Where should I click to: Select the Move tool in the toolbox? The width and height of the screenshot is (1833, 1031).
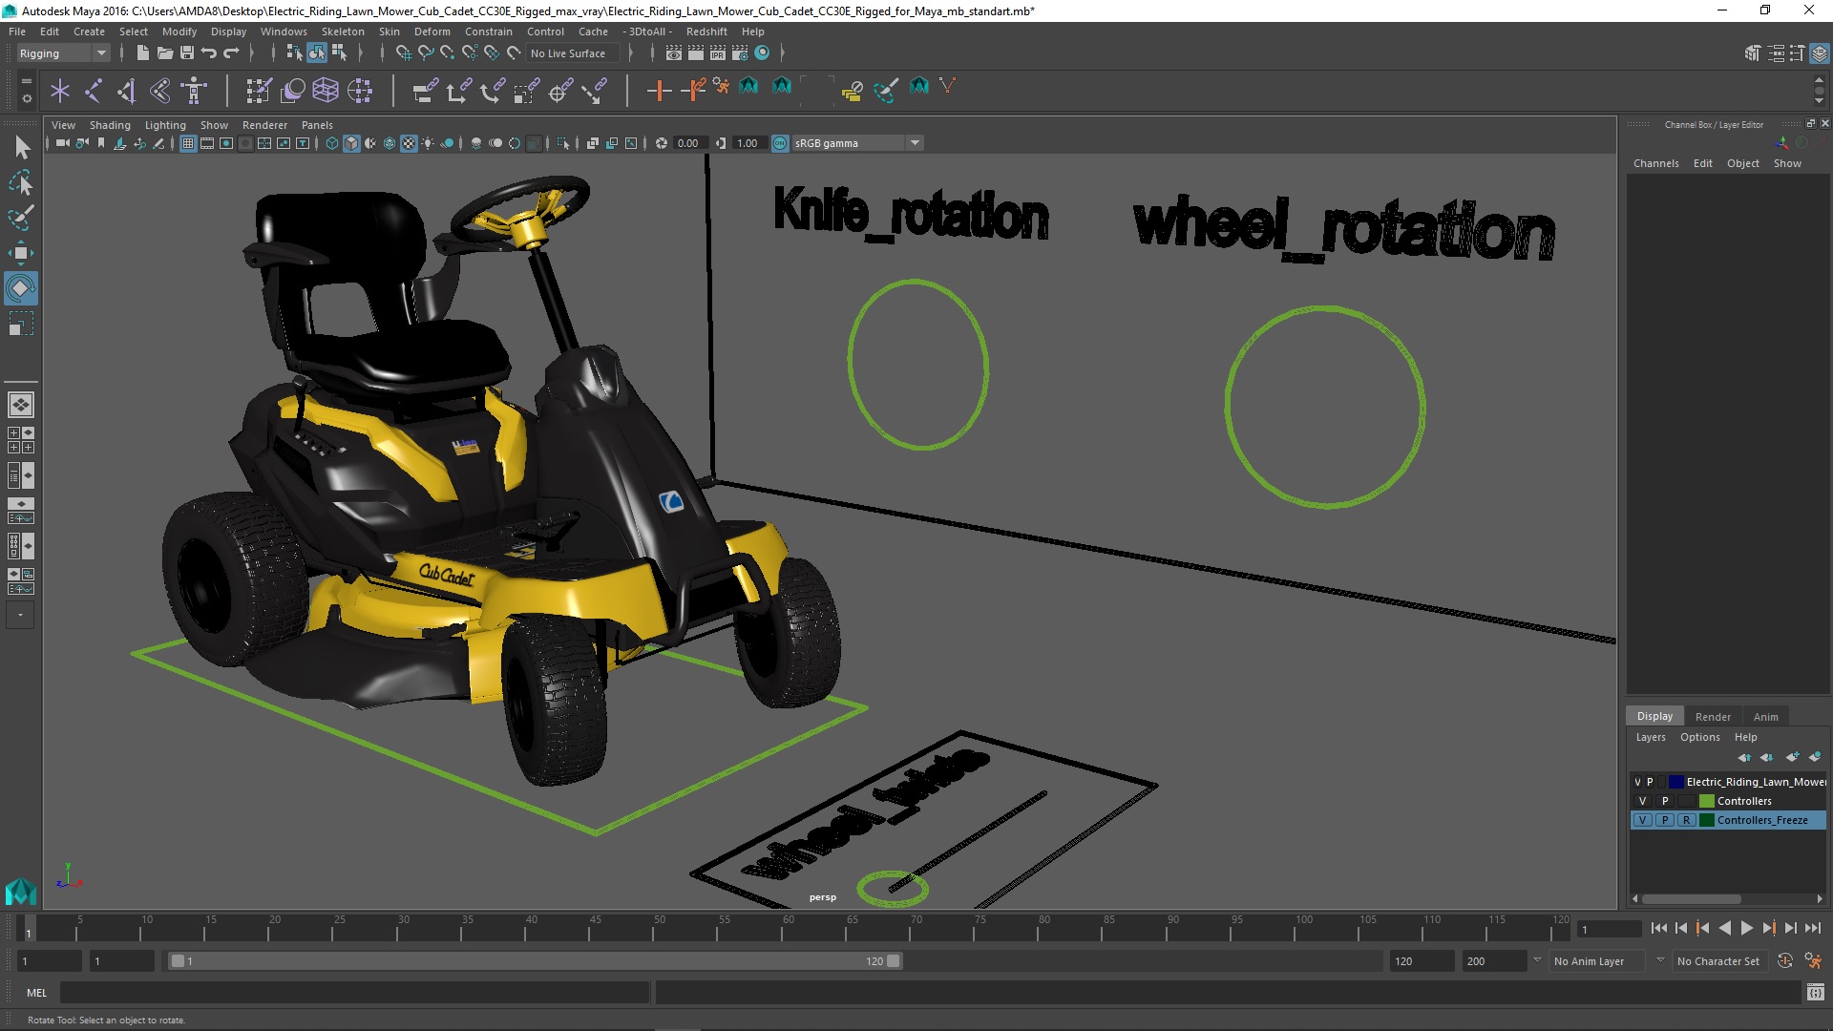click(x=20, y=253)
